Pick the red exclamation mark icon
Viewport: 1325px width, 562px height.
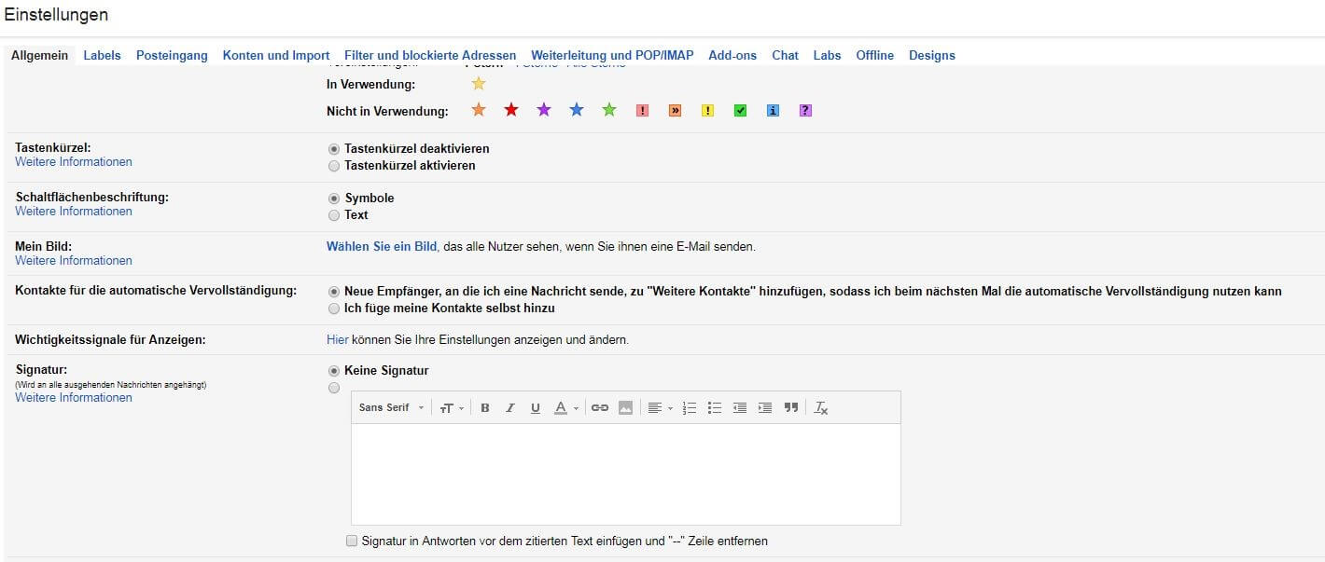(x=642, y=110)
